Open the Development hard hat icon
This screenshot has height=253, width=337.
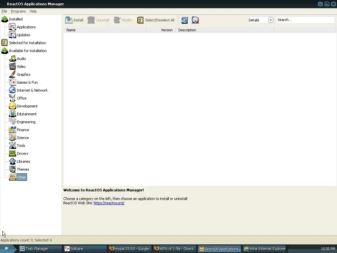(x=13, y=106)
